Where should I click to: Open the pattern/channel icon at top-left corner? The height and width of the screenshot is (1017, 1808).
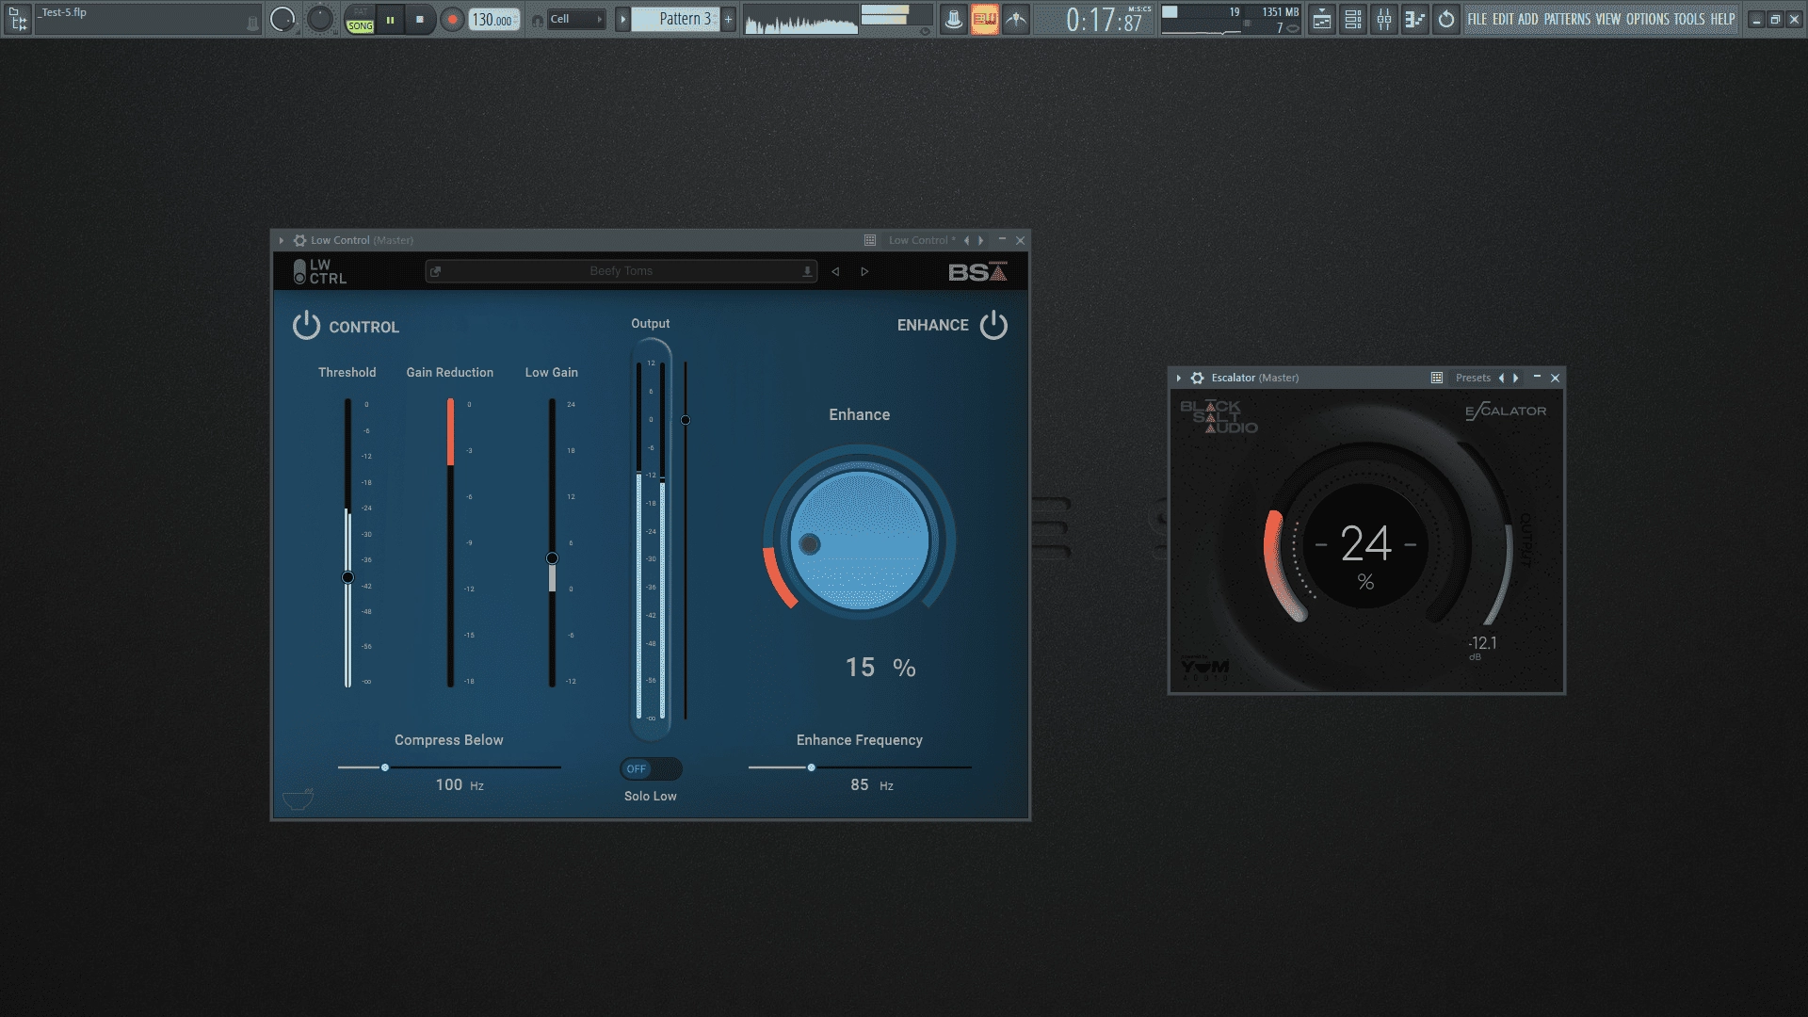coord(17,19)
